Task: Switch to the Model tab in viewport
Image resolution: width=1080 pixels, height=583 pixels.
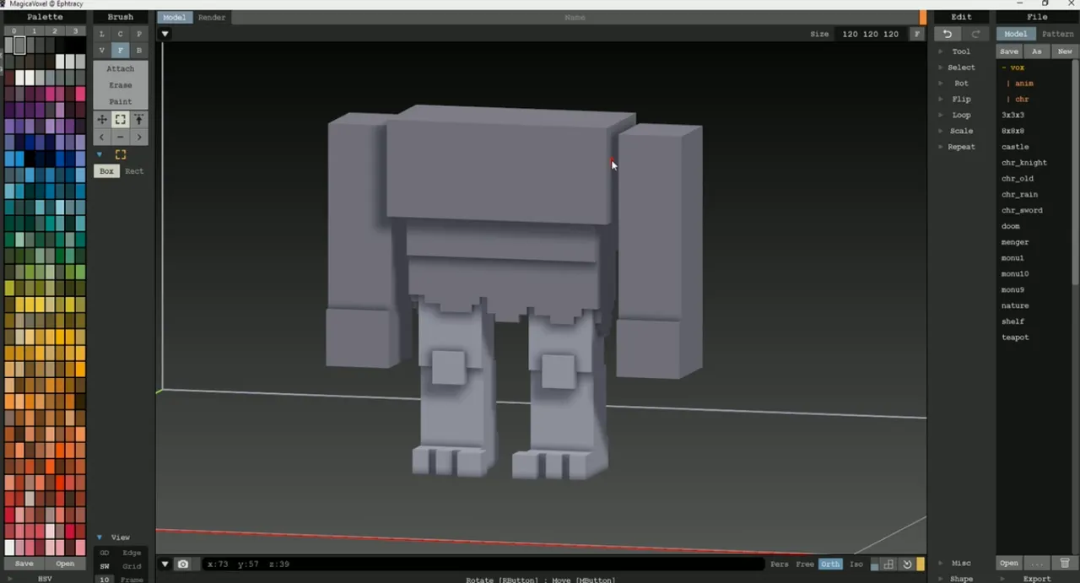Action: [175, 18]
